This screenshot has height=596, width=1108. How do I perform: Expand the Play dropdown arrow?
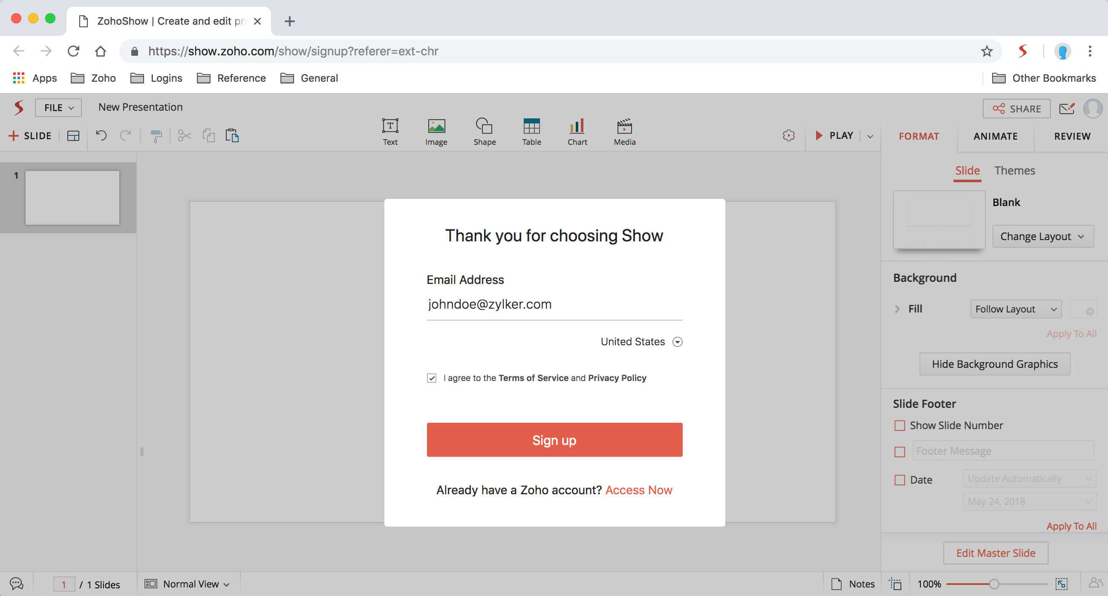(x=870, y=135)
